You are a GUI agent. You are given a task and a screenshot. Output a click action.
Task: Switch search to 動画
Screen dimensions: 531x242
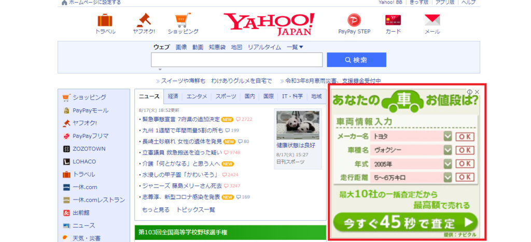coord(198,47)
